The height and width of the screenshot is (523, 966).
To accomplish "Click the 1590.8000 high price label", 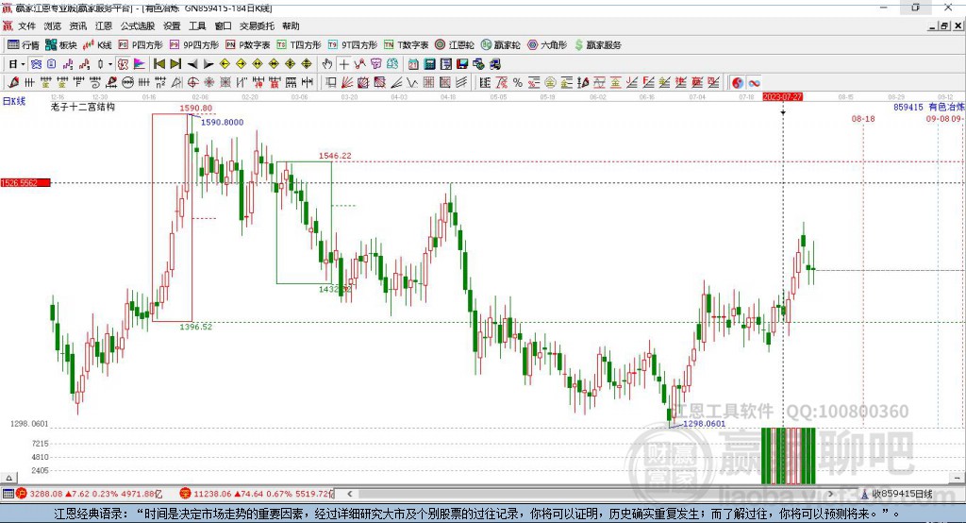I will (223, 122).
